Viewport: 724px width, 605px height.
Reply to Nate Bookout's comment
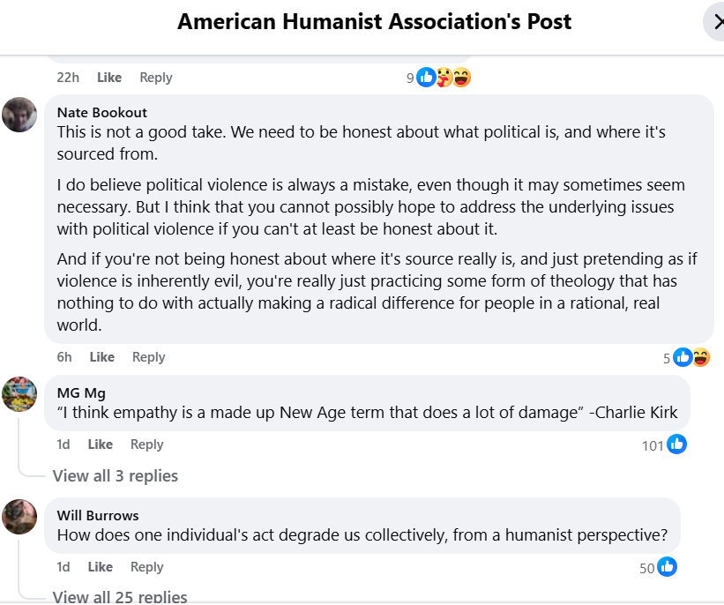148,357
